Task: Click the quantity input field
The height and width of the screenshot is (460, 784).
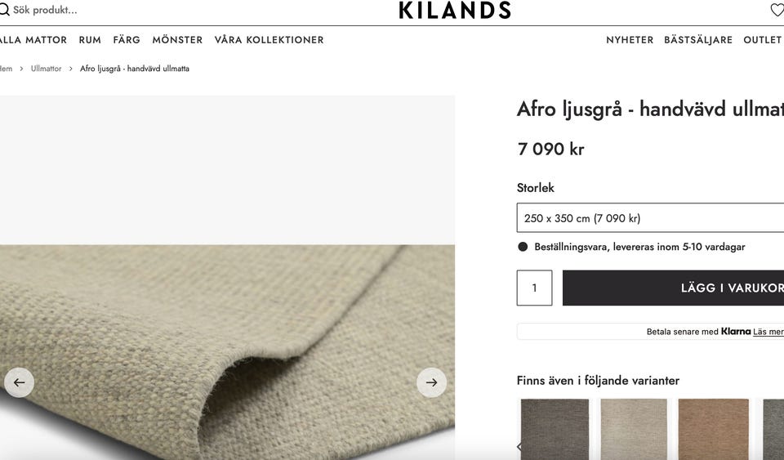Action: click(534, 288)
